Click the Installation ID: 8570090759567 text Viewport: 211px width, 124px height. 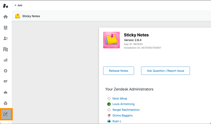click(142, 48)
